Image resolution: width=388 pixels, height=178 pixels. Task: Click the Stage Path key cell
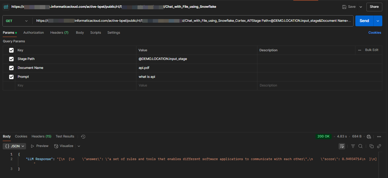pyautogui.click(x=76, y=59)
